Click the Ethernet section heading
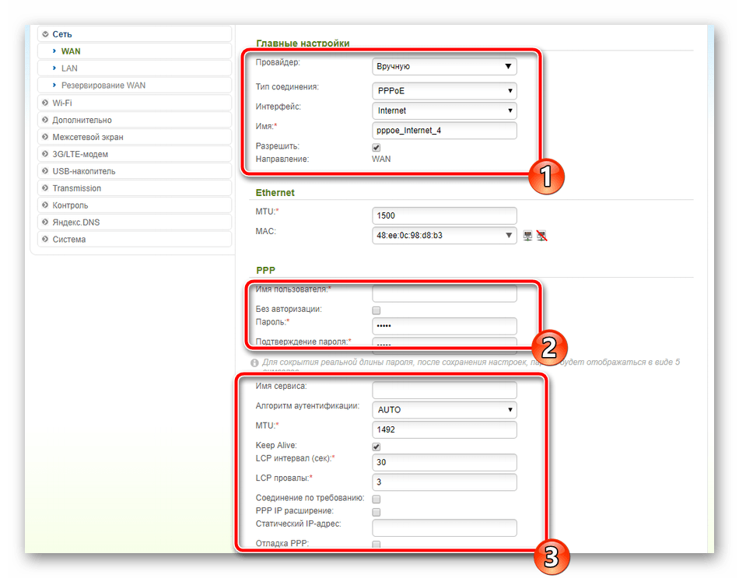739x578 pixels. (275, 192)
